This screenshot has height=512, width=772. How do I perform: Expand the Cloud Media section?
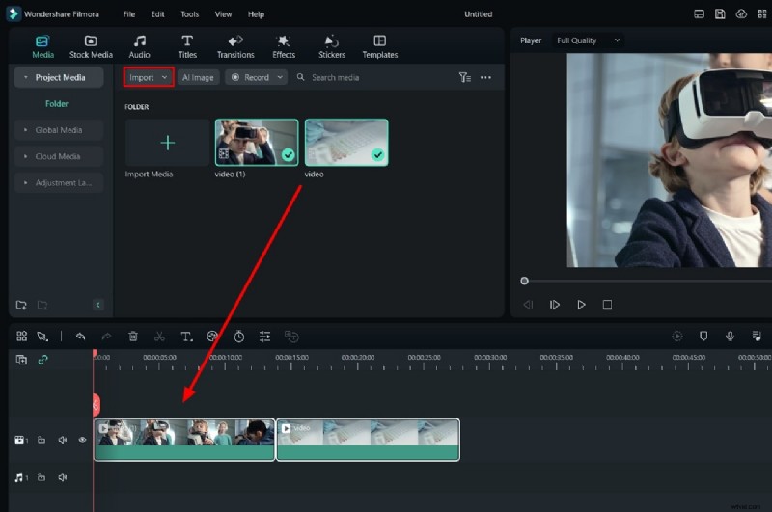(59, 156)
